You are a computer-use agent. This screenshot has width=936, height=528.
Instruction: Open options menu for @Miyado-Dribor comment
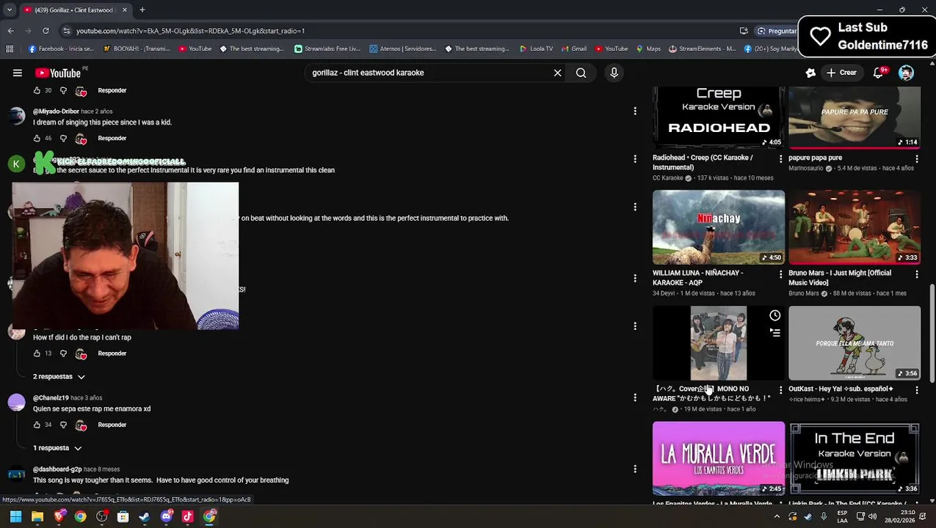click(x=635, y=111)
